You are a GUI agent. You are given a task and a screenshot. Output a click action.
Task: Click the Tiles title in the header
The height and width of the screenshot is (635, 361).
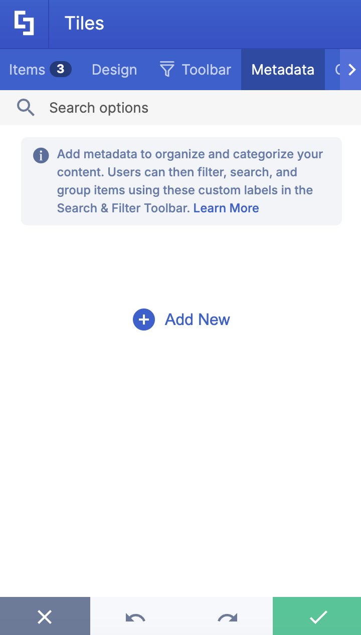point(84,23)
